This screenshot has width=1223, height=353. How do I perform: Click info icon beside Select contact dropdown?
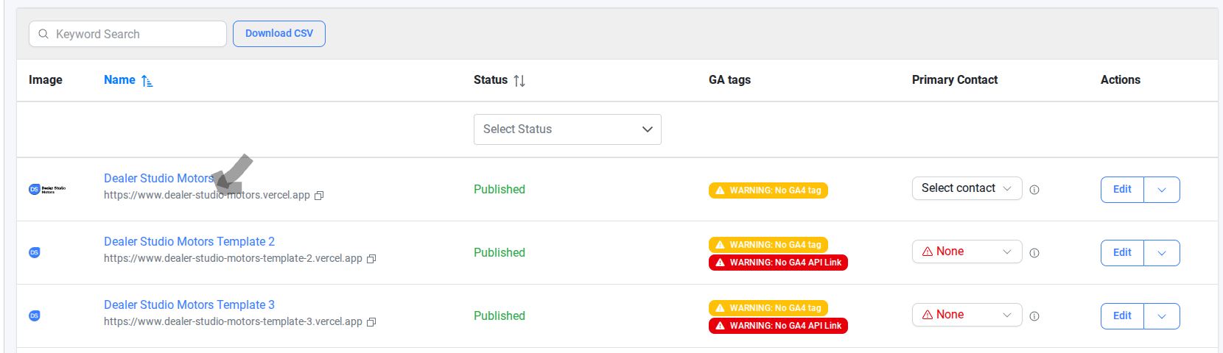click(1034, 190)
